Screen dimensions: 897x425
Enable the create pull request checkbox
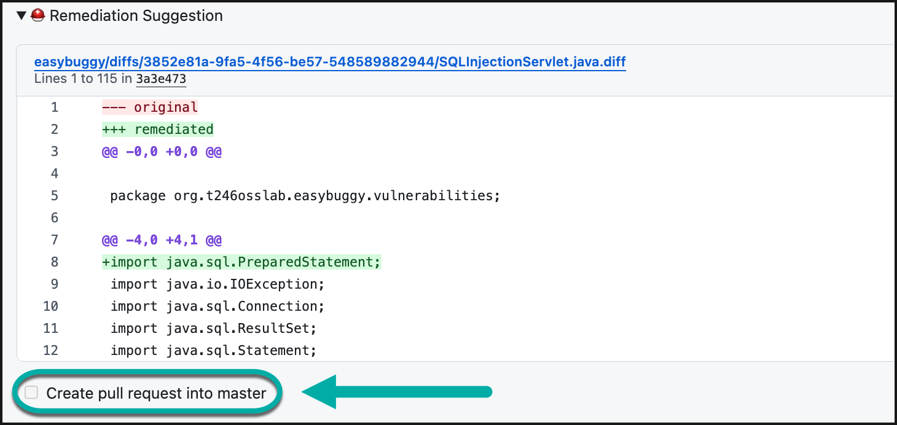pyautogui.click(x=31, y=393)
